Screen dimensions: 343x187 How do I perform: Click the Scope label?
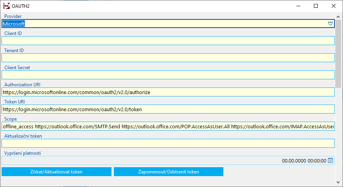point(10,119)
